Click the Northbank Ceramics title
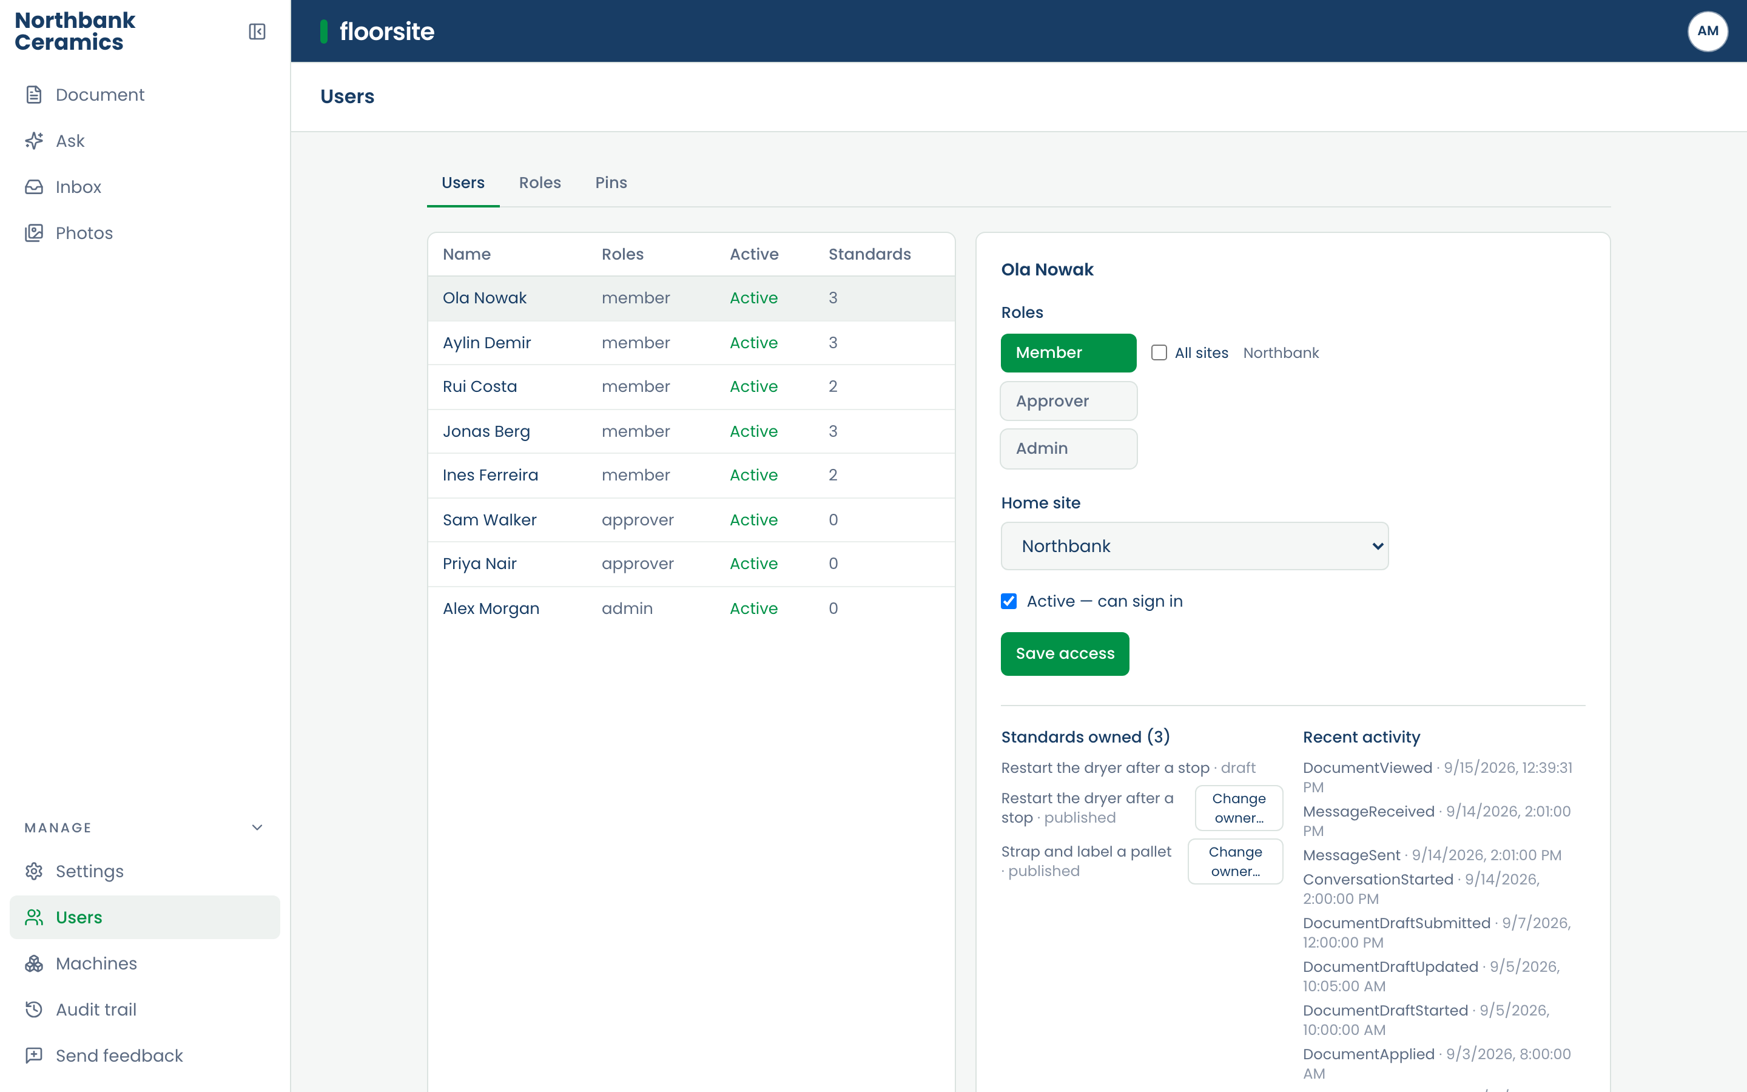Image resolution: width=1747 pixels, height=1092 pixels. [75, 31]
